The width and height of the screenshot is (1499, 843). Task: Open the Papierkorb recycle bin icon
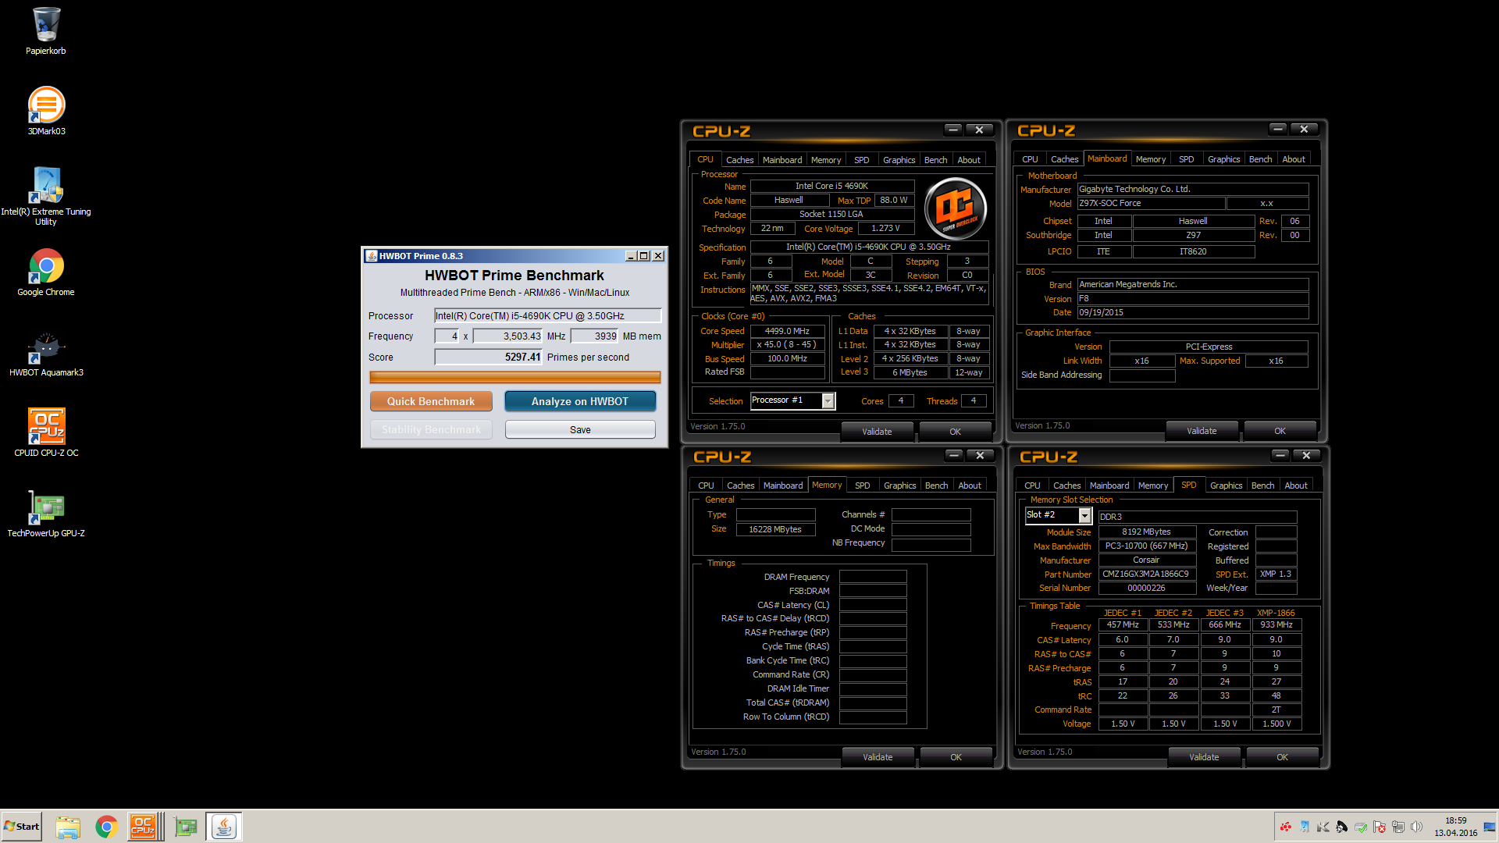pos(46,31)
